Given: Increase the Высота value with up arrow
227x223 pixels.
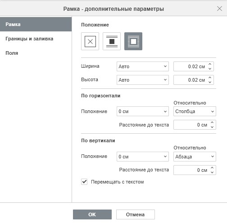Looking at the screenshot, I should click(x=210, y=78).
